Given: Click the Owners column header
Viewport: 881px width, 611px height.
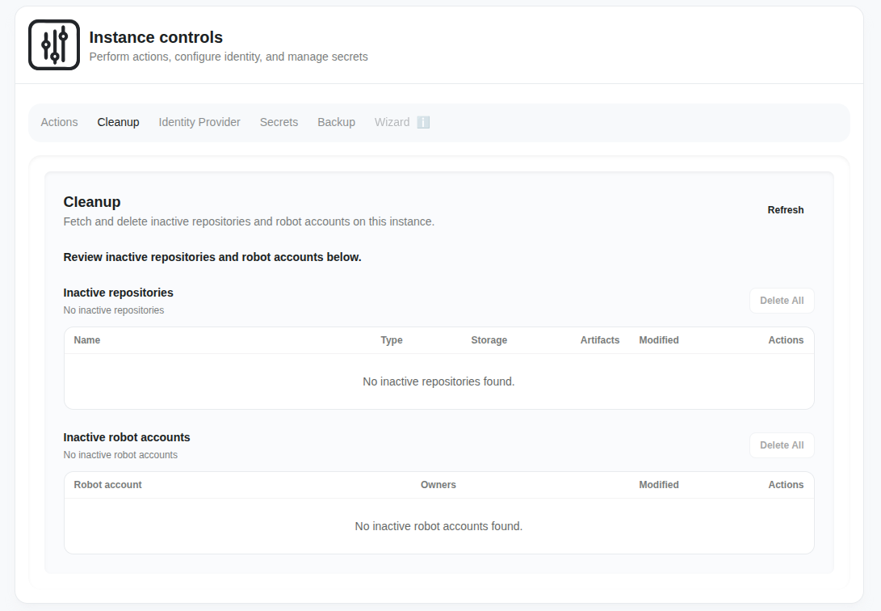Looking at the screenshot, I should tap(438, 485).
